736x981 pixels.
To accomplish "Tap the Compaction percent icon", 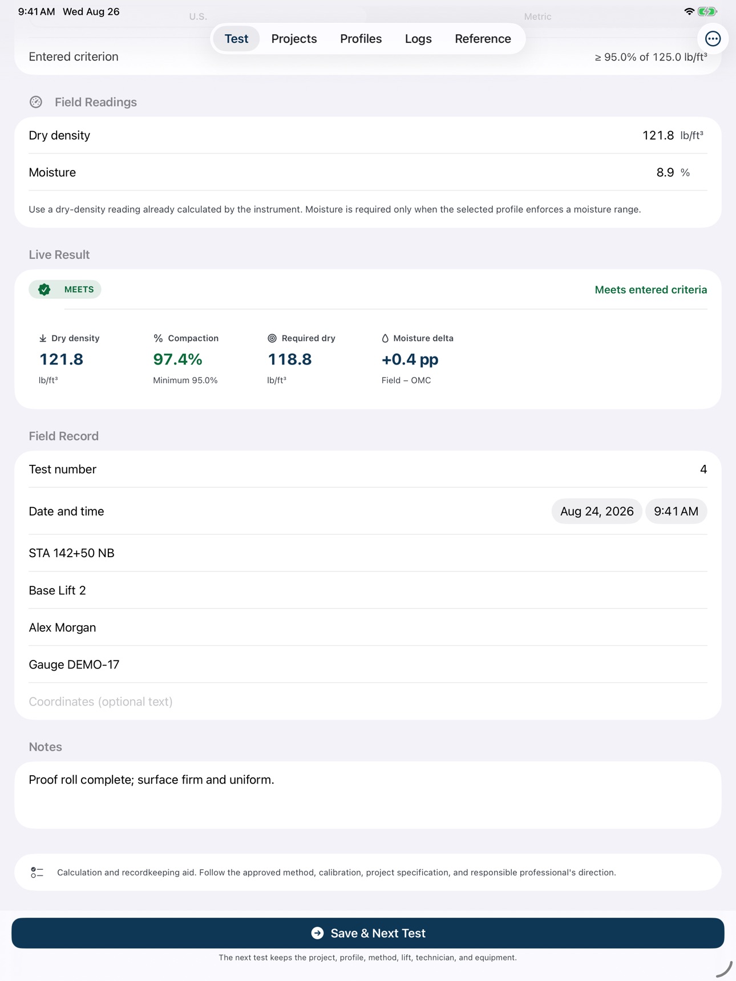I will (x=158, y=338).
